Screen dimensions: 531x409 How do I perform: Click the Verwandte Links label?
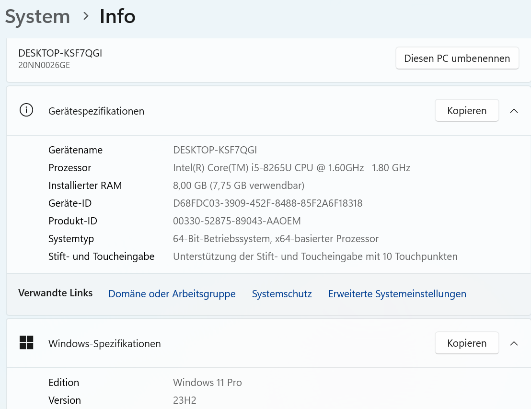click(x=56, y=293)
